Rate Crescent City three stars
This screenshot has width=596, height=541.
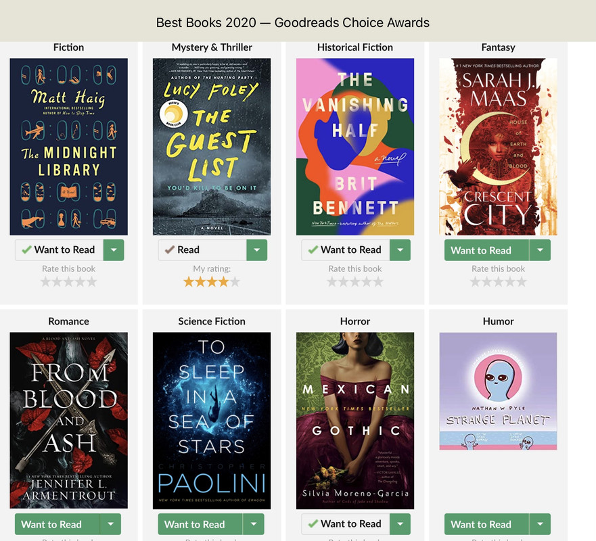[x=499, y=282]
